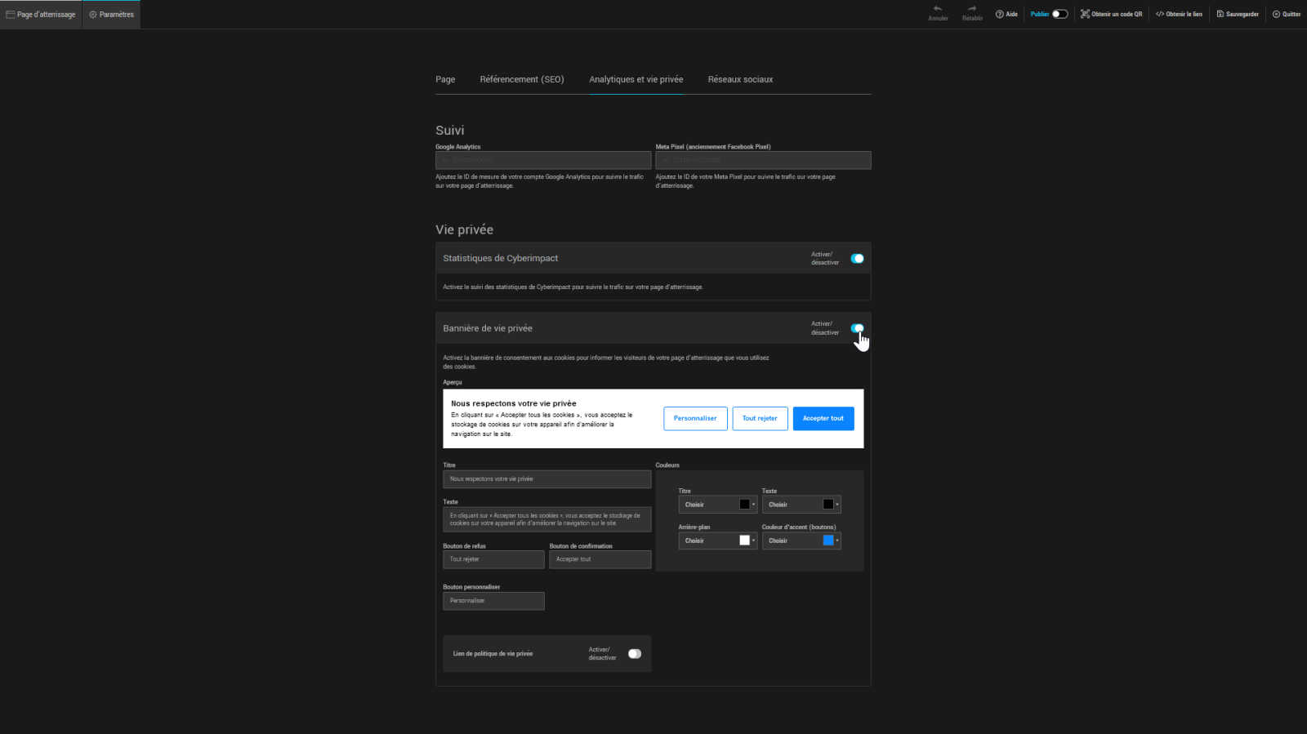Image resolution: width=1307 pixels, height=734 pixels.
Task: Switch to Page d'atterrissage tab
Action: click(41, 15)
